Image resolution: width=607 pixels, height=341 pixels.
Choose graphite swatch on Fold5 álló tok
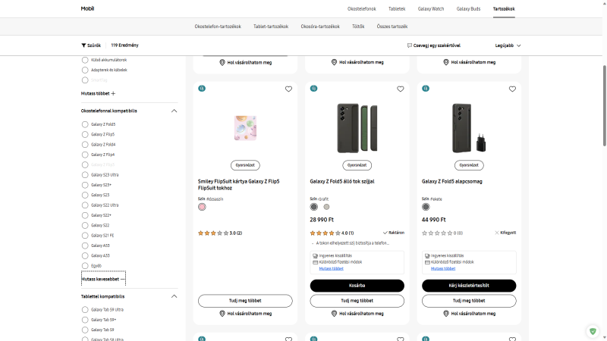click(x=314, y=207)
